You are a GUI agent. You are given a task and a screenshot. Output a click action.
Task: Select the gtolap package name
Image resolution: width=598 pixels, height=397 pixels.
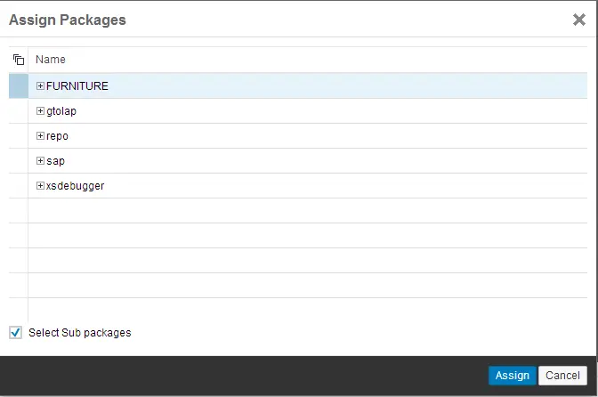61,111
